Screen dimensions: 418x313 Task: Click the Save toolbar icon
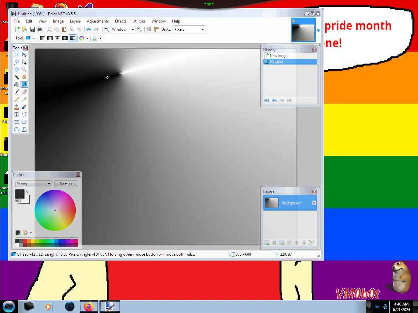[x=32, y=29]
